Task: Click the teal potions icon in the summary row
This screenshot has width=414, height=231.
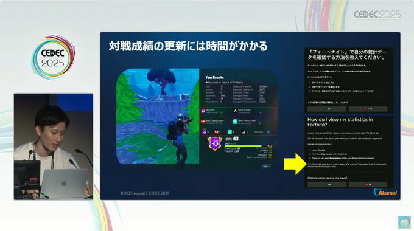Action: (x=230, y=132)
